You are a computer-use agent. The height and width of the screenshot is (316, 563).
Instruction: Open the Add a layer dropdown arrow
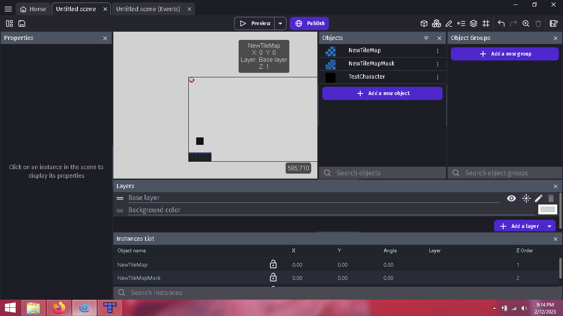pyautogui.click(x=549, y=225)
